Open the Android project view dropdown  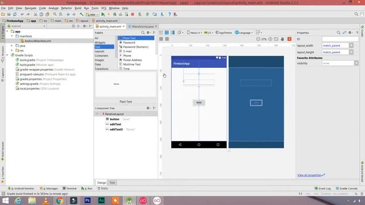tap(26, 26)
